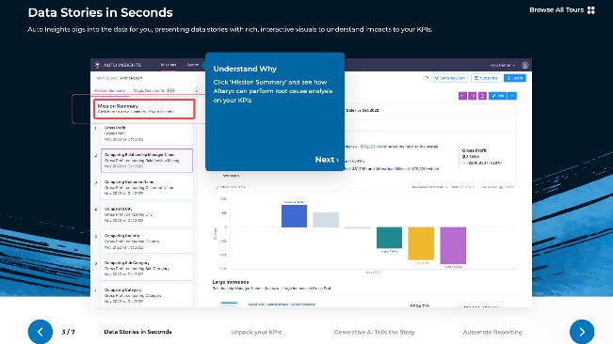Jump to the Automate Reporting section
This screenshot has width=613, height=344.
pos(492,332)
